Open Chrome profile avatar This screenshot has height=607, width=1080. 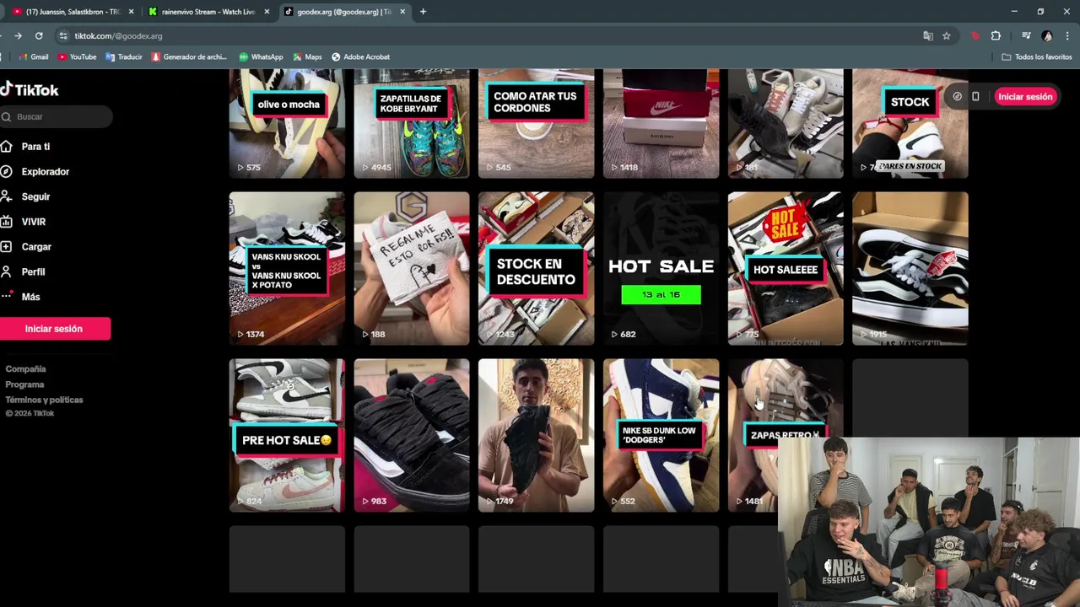1047,36
